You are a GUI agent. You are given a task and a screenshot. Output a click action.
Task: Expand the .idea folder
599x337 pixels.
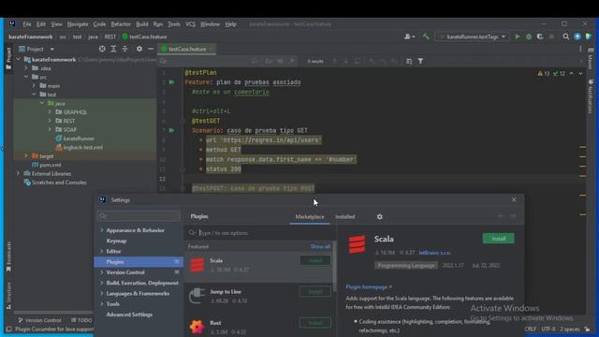(x=26, y=68)
